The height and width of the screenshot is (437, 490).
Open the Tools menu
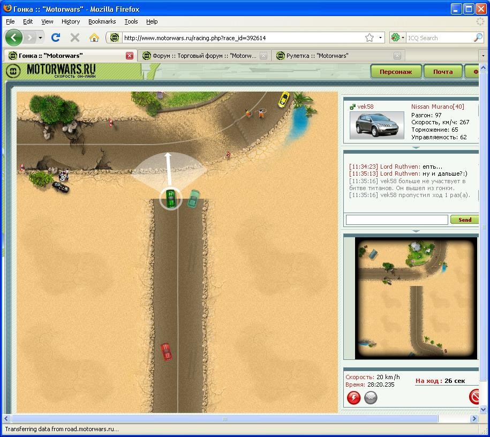(x=131, y=21)
